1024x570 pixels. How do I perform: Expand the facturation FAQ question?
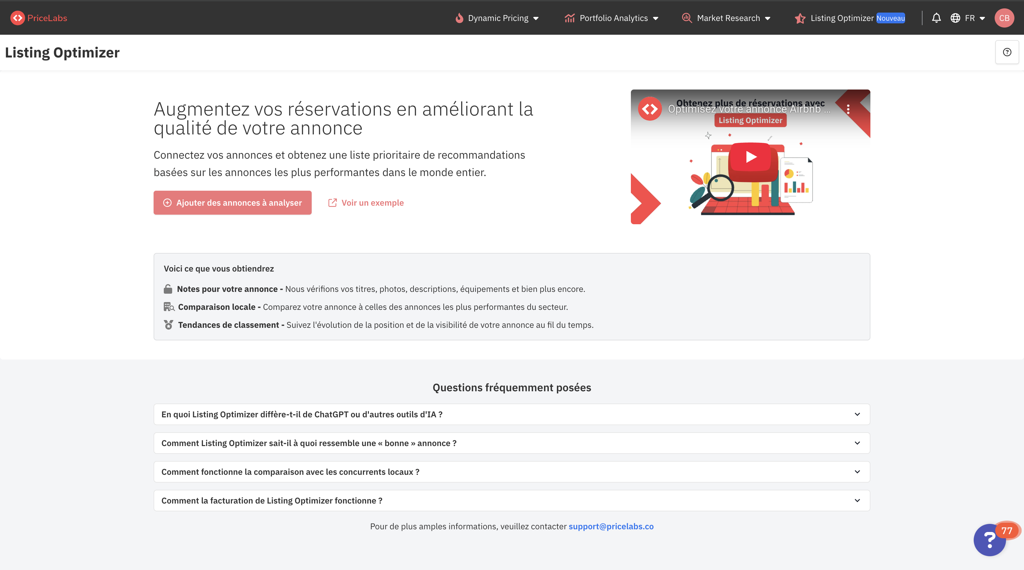pos(512,501)
